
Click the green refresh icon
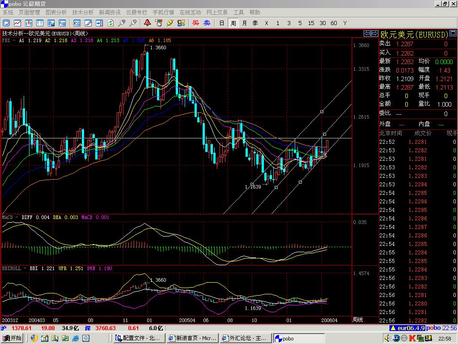111,23
